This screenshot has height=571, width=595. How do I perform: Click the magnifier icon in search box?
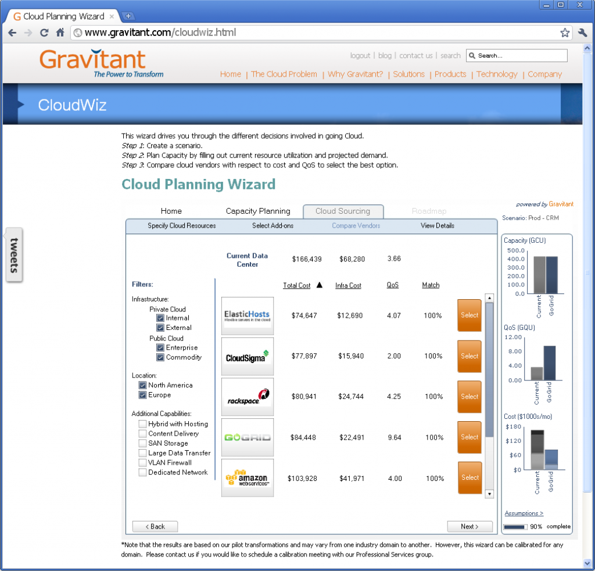pos(472,56)
